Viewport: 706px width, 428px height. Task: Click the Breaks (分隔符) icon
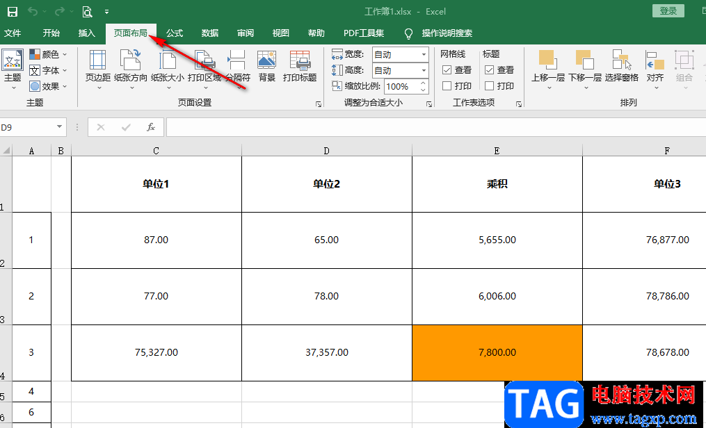[x=237, y=60]
